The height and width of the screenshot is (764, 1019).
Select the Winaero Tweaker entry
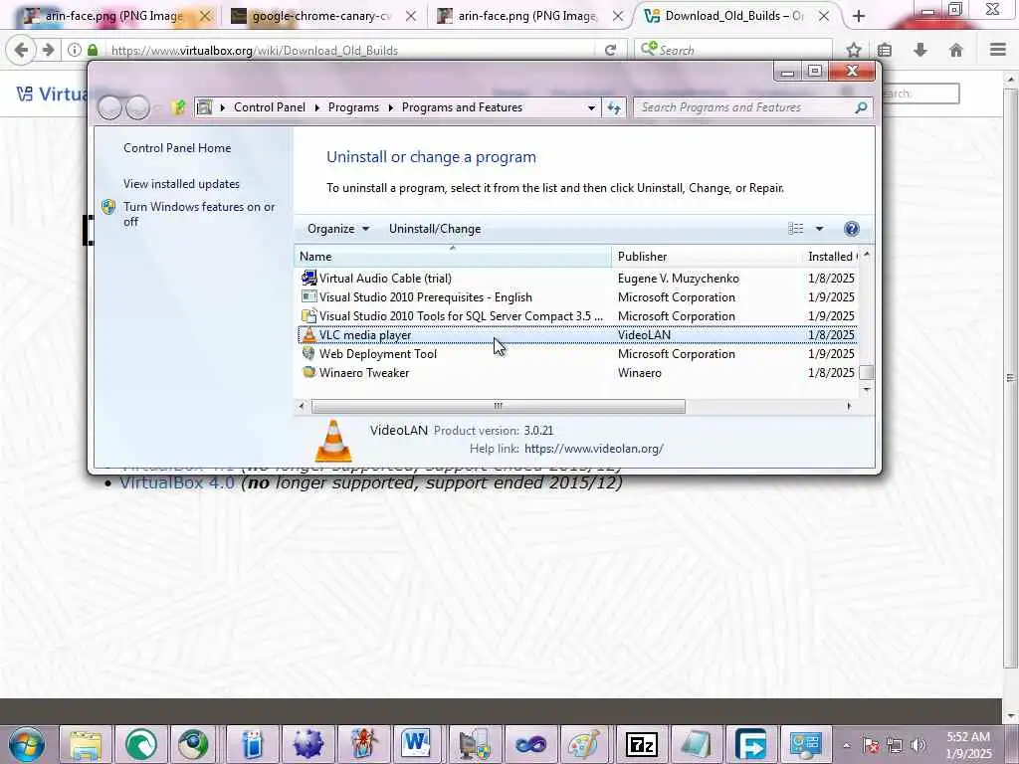click(x=577, y=372)
